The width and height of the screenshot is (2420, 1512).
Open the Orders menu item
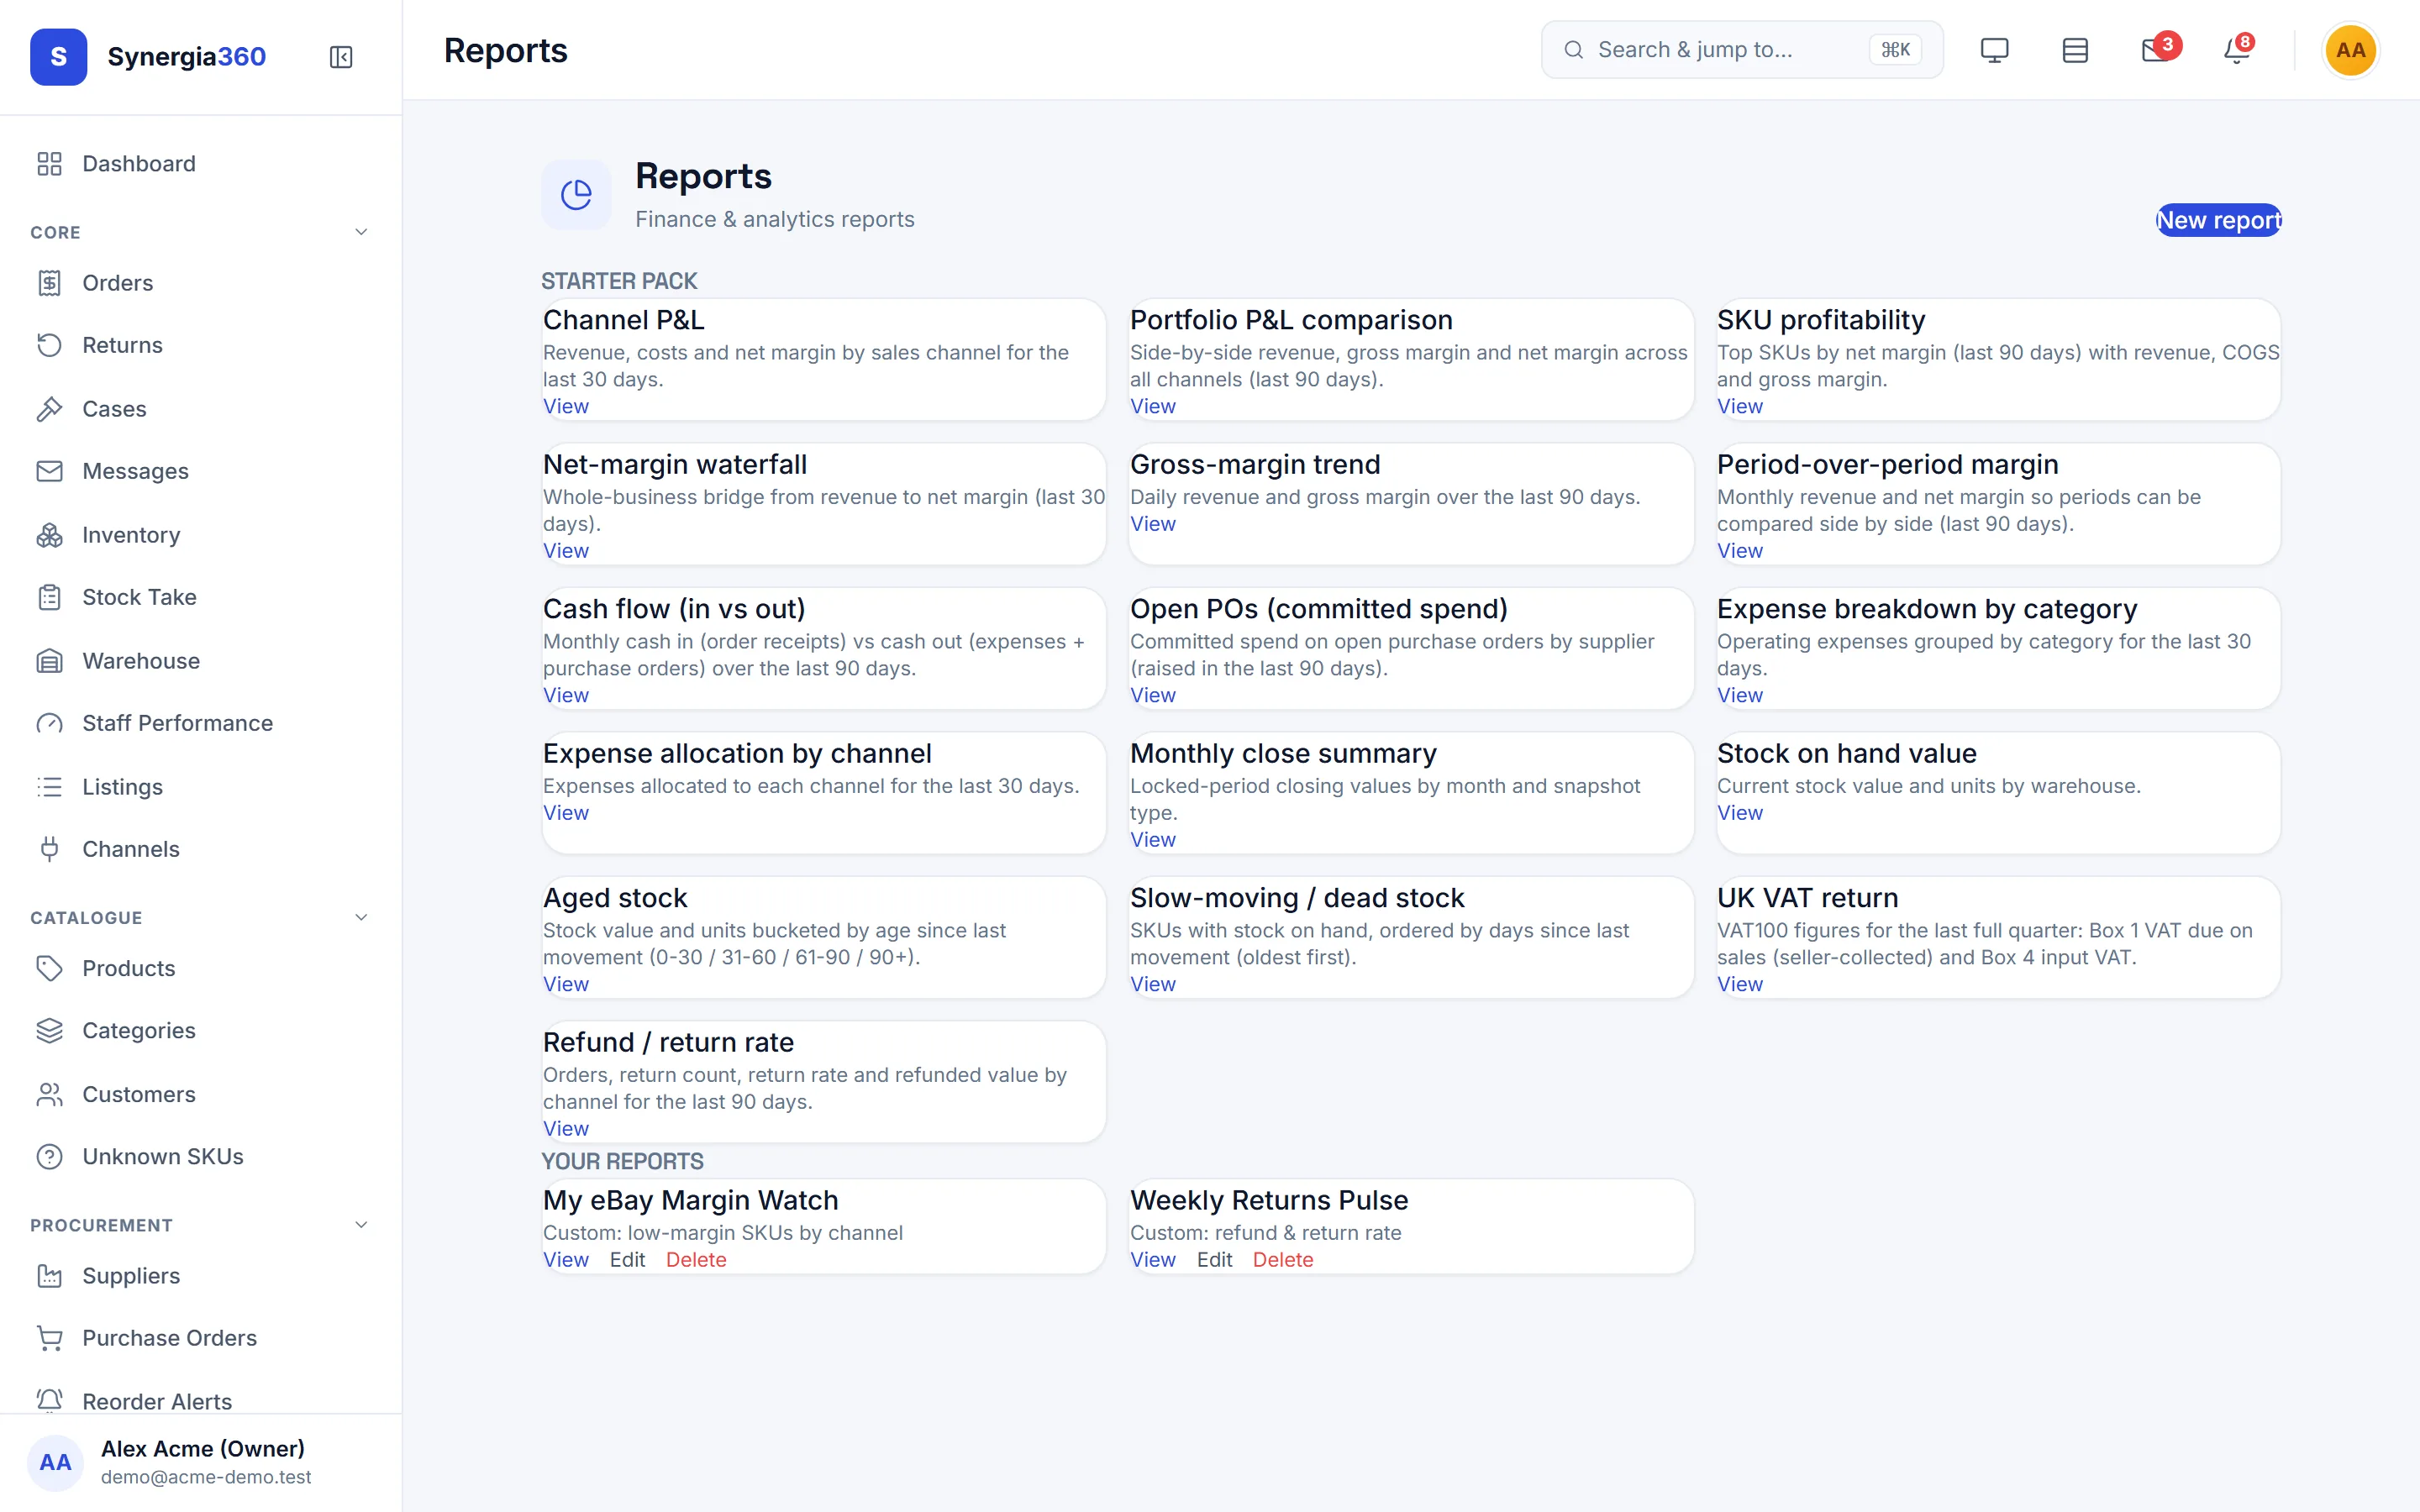point(200,283)
